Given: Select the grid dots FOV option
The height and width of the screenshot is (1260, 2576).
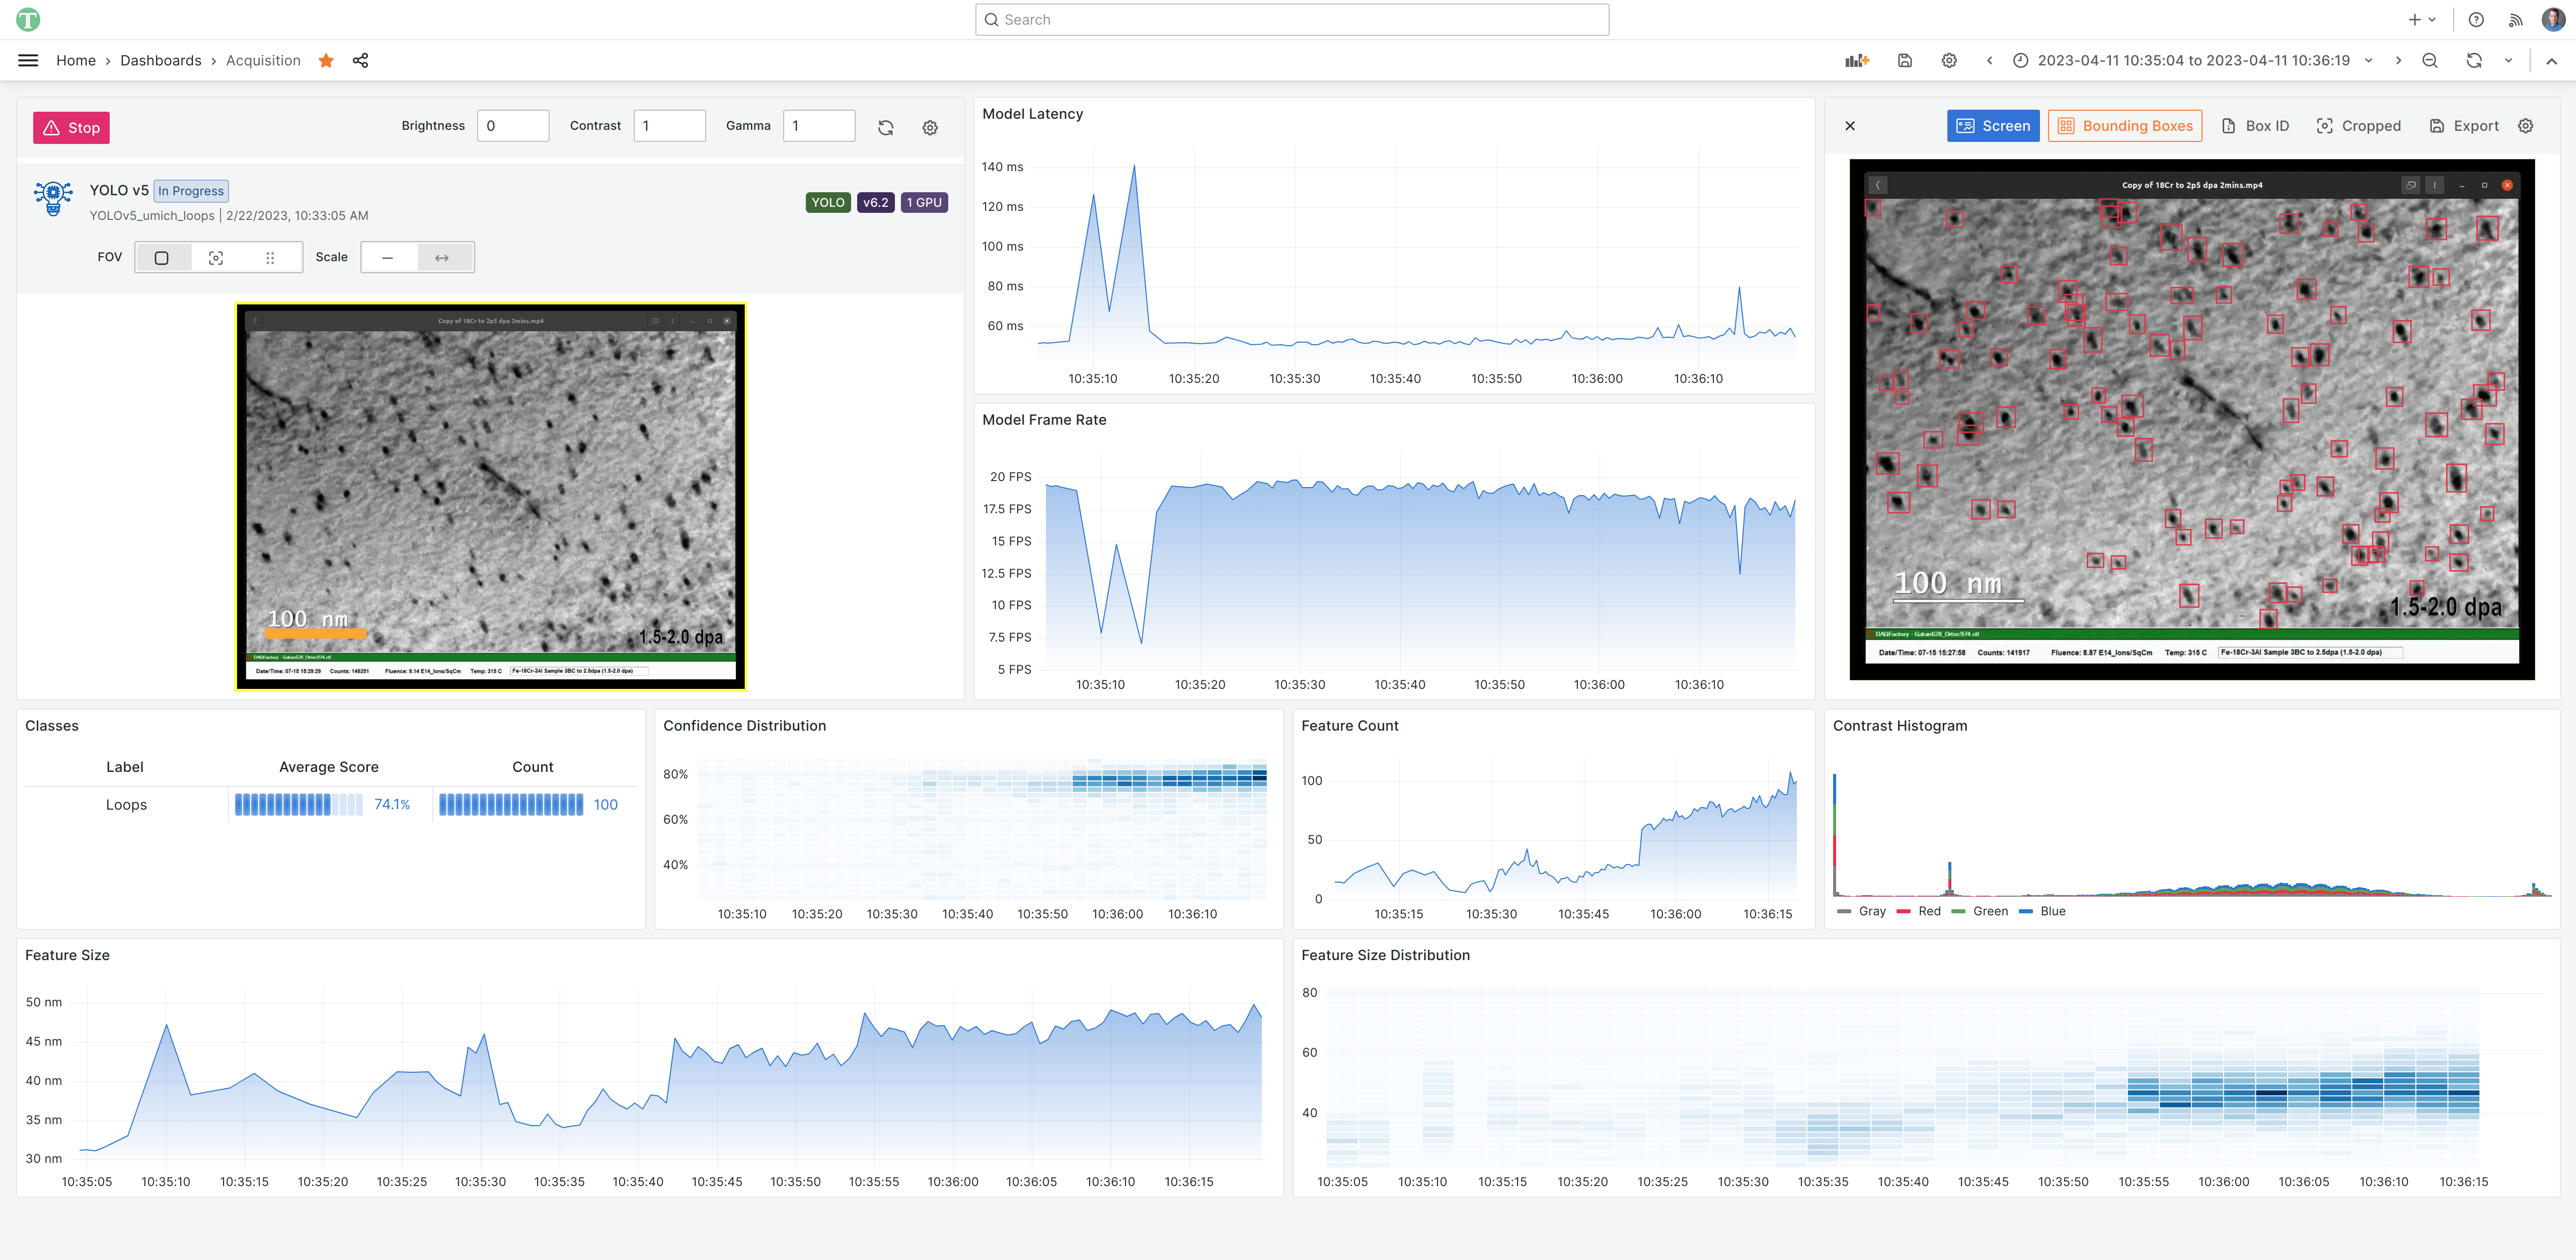Looking at the screenshot, I should [270, 258].
